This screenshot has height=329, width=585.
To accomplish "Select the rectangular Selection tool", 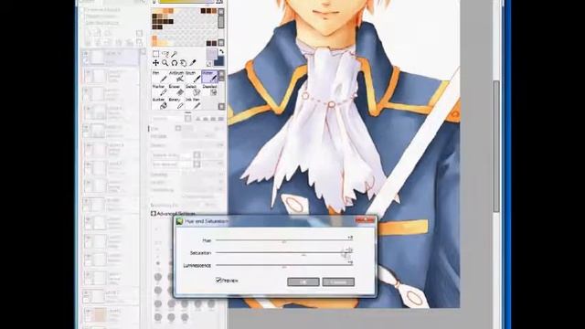I will (x=156, y=54).
